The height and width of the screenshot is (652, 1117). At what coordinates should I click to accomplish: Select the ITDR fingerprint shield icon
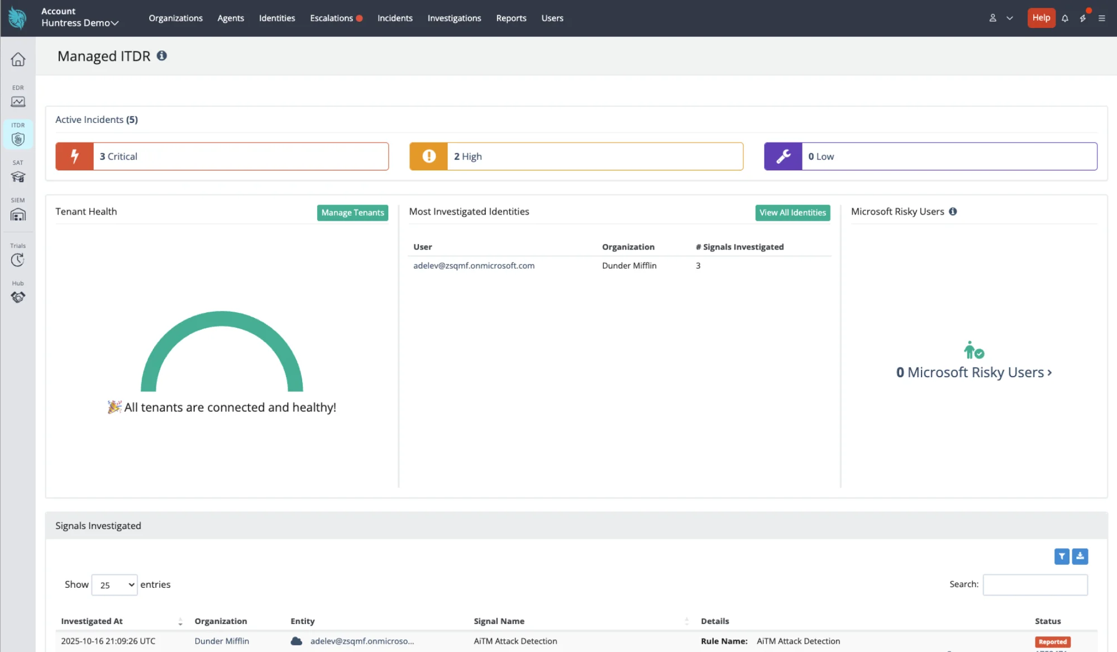click(18, 139)
